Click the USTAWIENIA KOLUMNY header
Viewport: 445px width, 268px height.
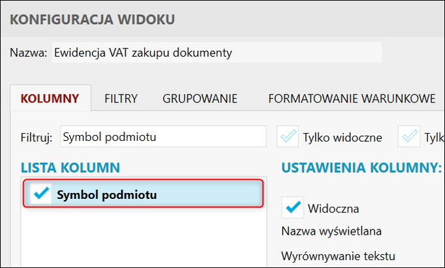[361, 168]
